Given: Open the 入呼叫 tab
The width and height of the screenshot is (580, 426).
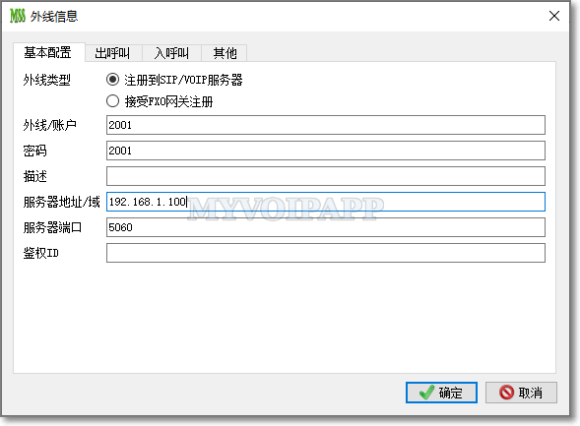Looking at the screenshot, I should click(x=171, y=53).
